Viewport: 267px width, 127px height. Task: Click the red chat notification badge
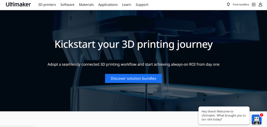coord(262,115)
